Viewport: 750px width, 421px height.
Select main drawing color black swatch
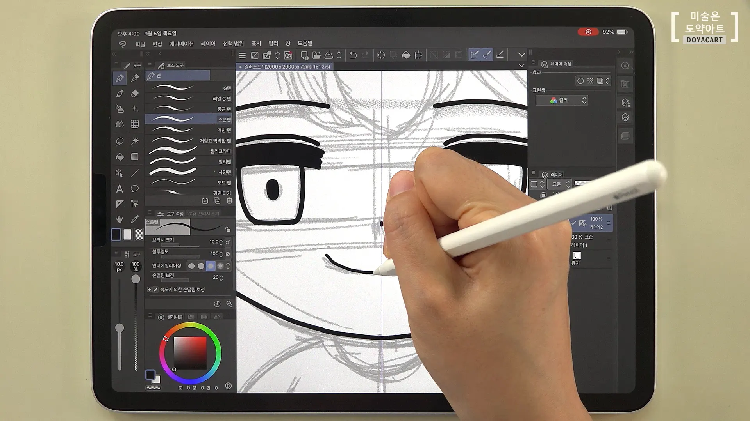tap(150, 375)
